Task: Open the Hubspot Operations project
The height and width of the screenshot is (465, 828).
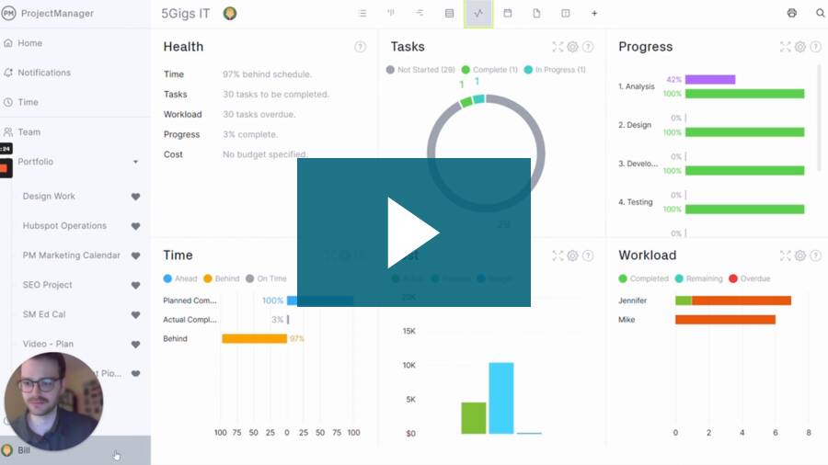Action: click(64, 226)
